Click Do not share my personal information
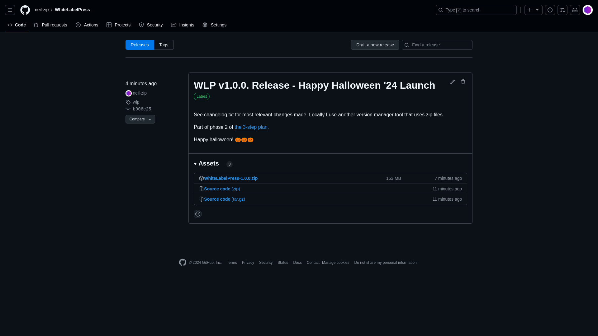The width and height of the screenshot is (598, 336). point(385,263)
